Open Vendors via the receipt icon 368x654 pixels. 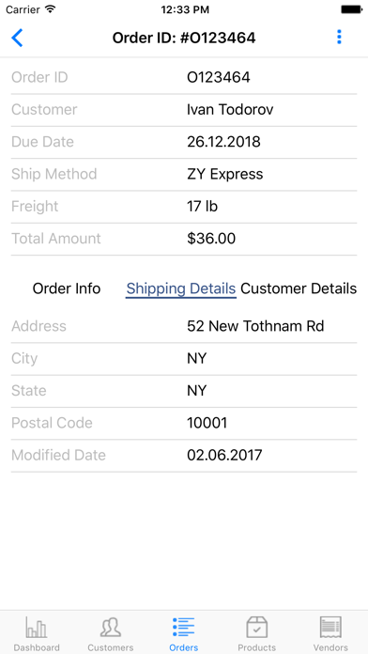tap(330, 628)
